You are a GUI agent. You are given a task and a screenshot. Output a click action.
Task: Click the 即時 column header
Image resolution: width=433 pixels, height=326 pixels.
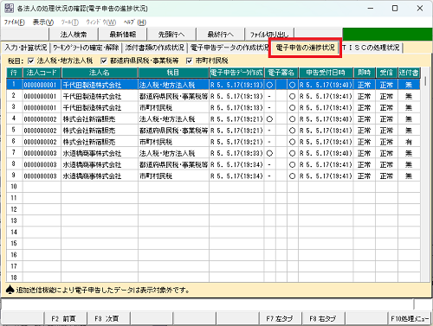(365, 73)
